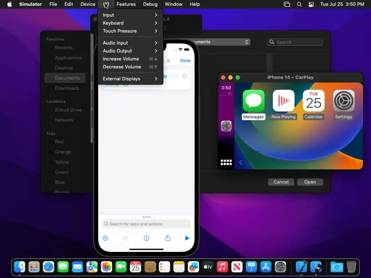Image resolution: width=371 pixels, height=278 pixels.
Task: Click Cancel in the file dialog
Action: pos(281,182)
